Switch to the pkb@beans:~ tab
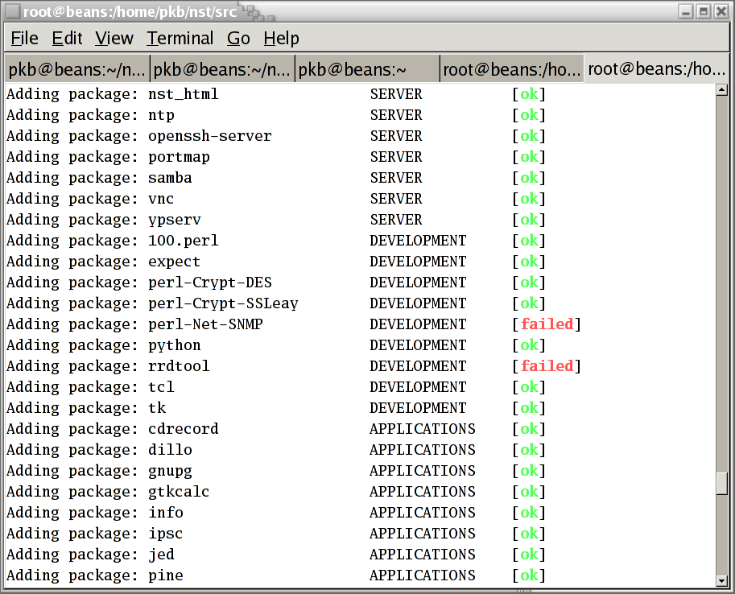Screen dimensions: 735x594 point(367,70)
